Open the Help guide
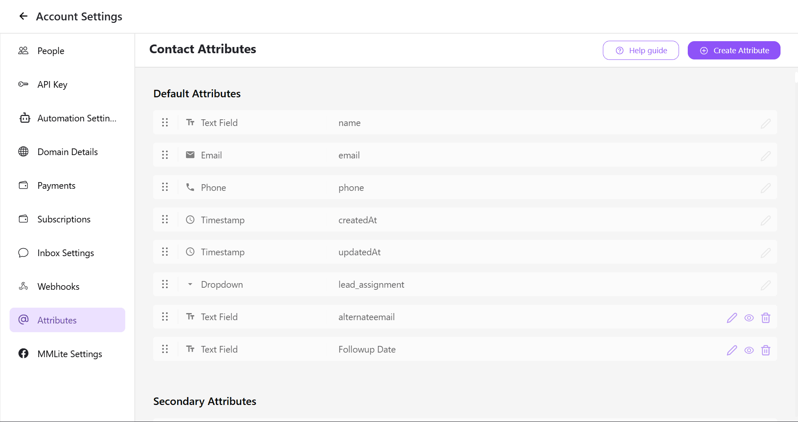Viewport: 798px width, 422px height. (641, 50)
